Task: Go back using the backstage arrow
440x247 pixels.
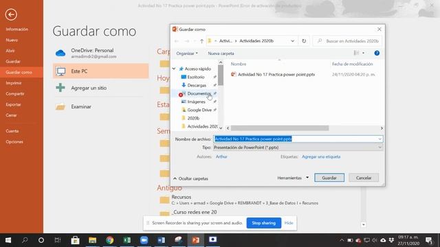Action: 11,14
